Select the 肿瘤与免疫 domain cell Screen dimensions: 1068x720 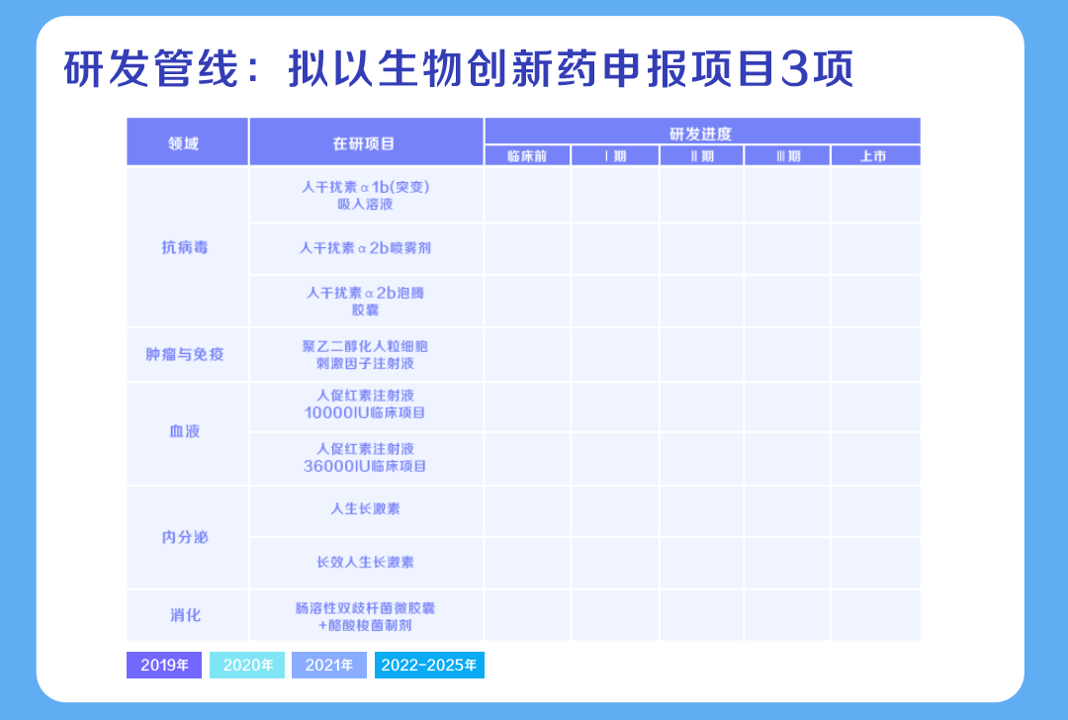tap(187, 354)
